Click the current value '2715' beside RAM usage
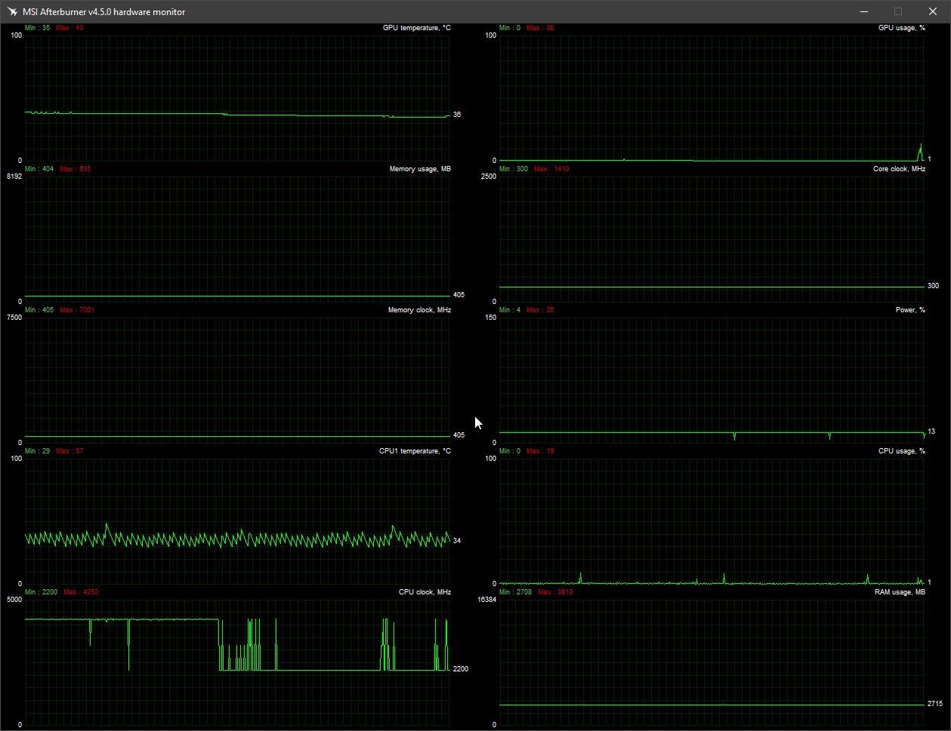The width and height of the screenshot is (951, 731). (934, 704)
